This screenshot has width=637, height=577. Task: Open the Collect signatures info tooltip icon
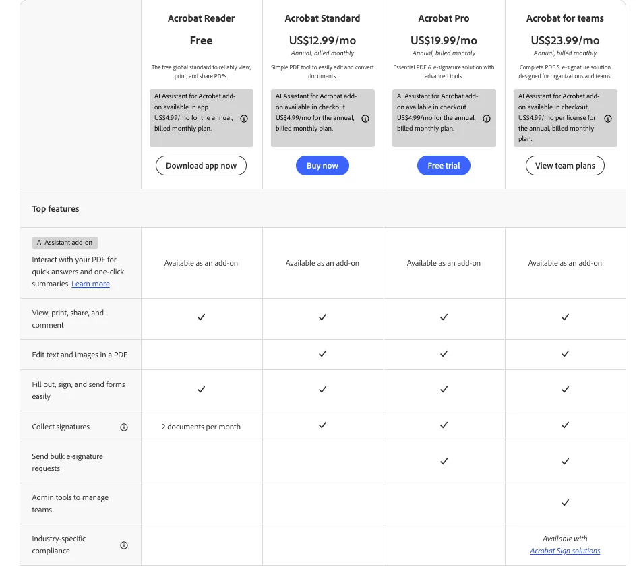pos(124,427)
